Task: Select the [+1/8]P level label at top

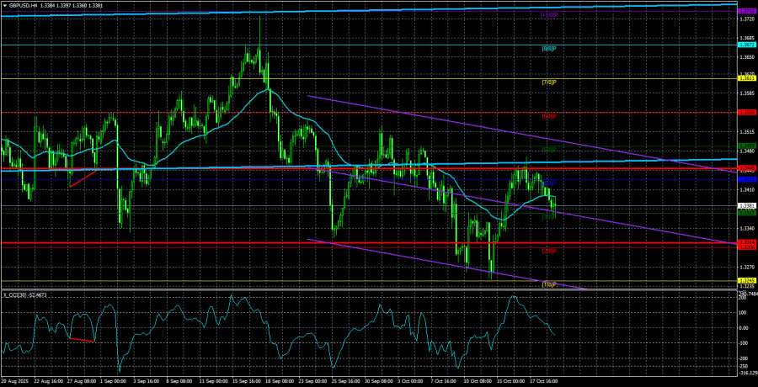Action: tap(549, 15)
